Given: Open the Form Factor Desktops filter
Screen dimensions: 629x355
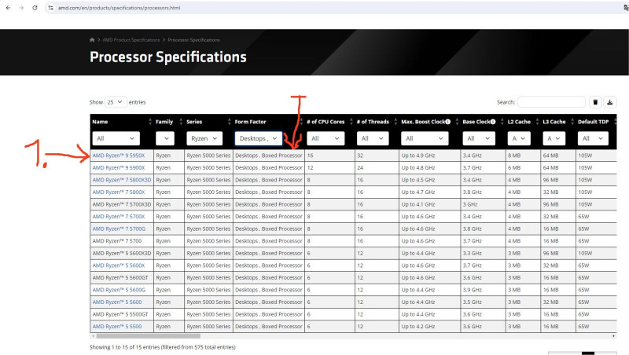Looking at the screenshot, I should pos(259,138).
